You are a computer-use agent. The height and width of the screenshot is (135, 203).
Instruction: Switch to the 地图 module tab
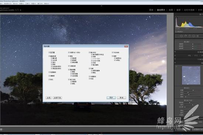(x=171, y=10)
